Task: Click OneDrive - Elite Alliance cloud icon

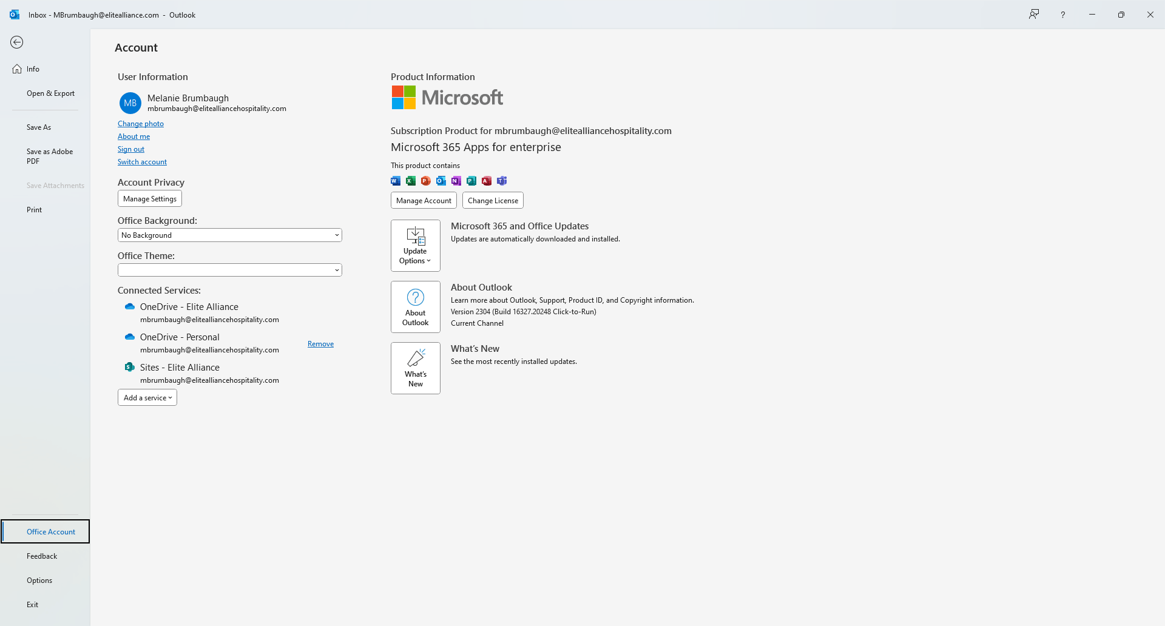Action: 130,306
